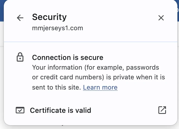
Task: Return to site info via back arrow
Action: coord(20,18)
